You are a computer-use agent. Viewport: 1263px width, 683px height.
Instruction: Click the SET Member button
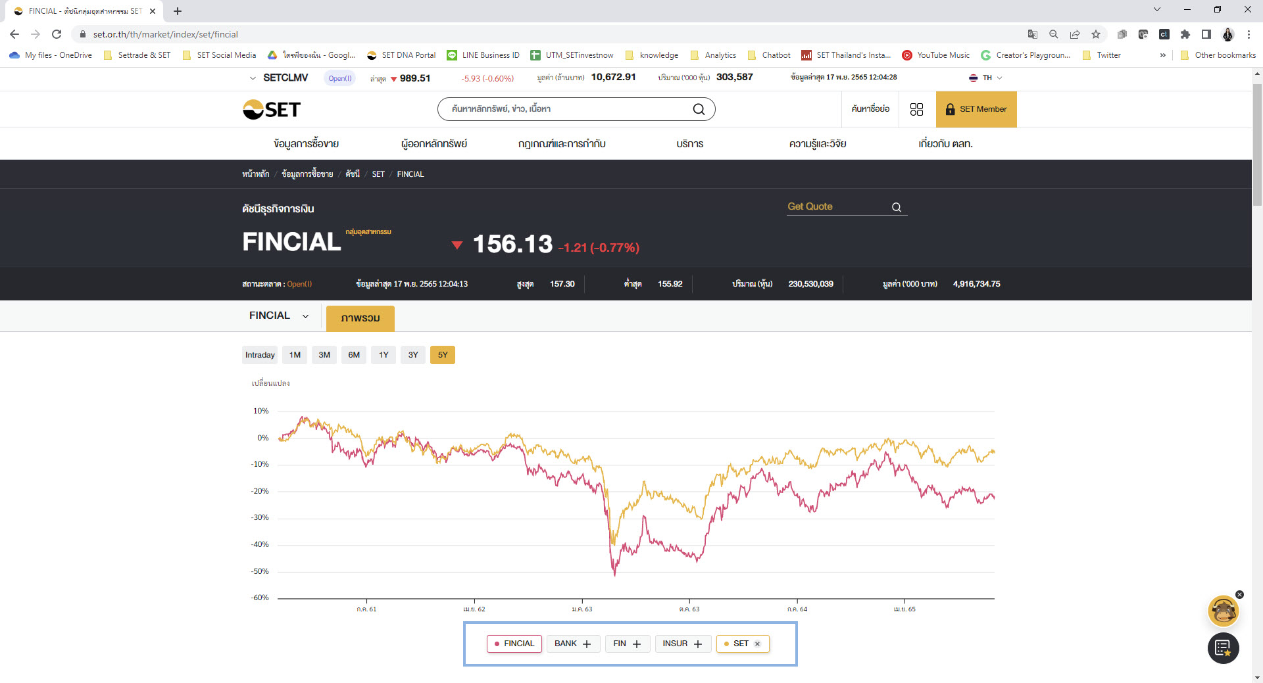pos(976,109)
